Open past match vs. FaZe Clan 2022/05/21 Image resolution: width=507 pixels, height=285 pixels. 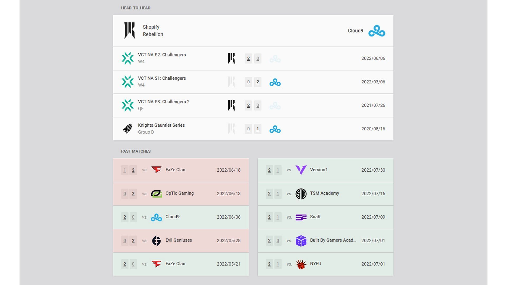point(181,264)
